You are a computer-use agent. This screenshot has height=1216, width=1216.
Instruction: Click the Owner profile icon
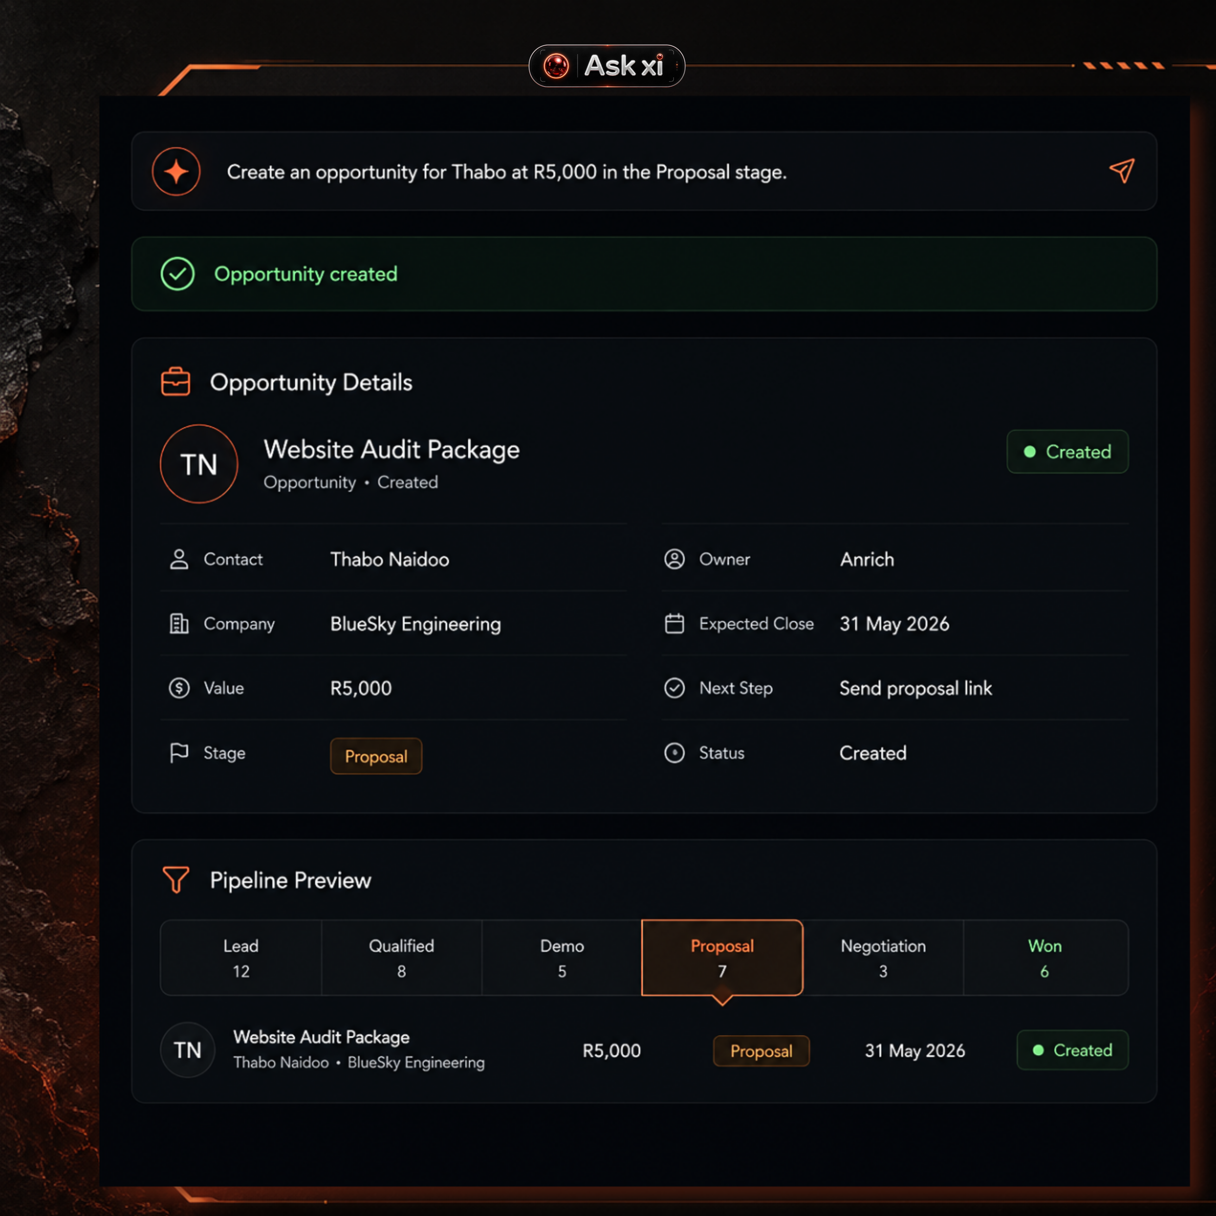pos(674,559)
